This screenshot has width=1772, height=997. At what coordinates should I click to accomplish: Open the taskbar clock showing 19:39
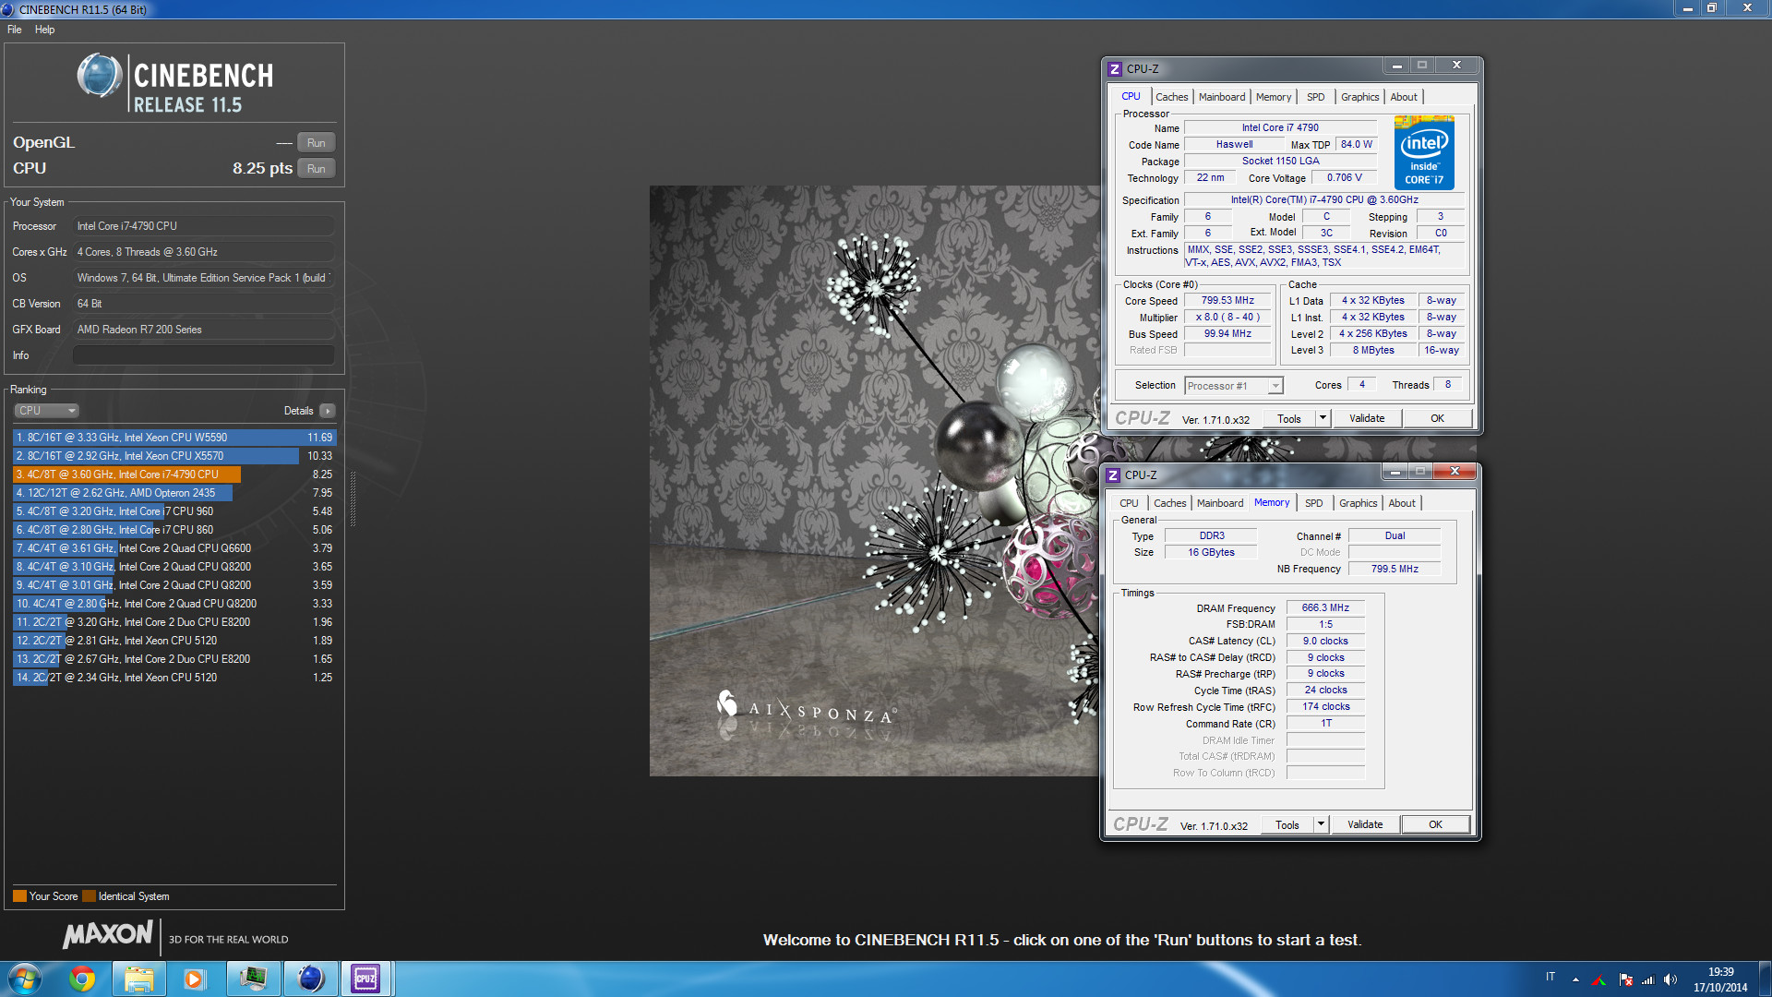click(x=1720, y=979)
